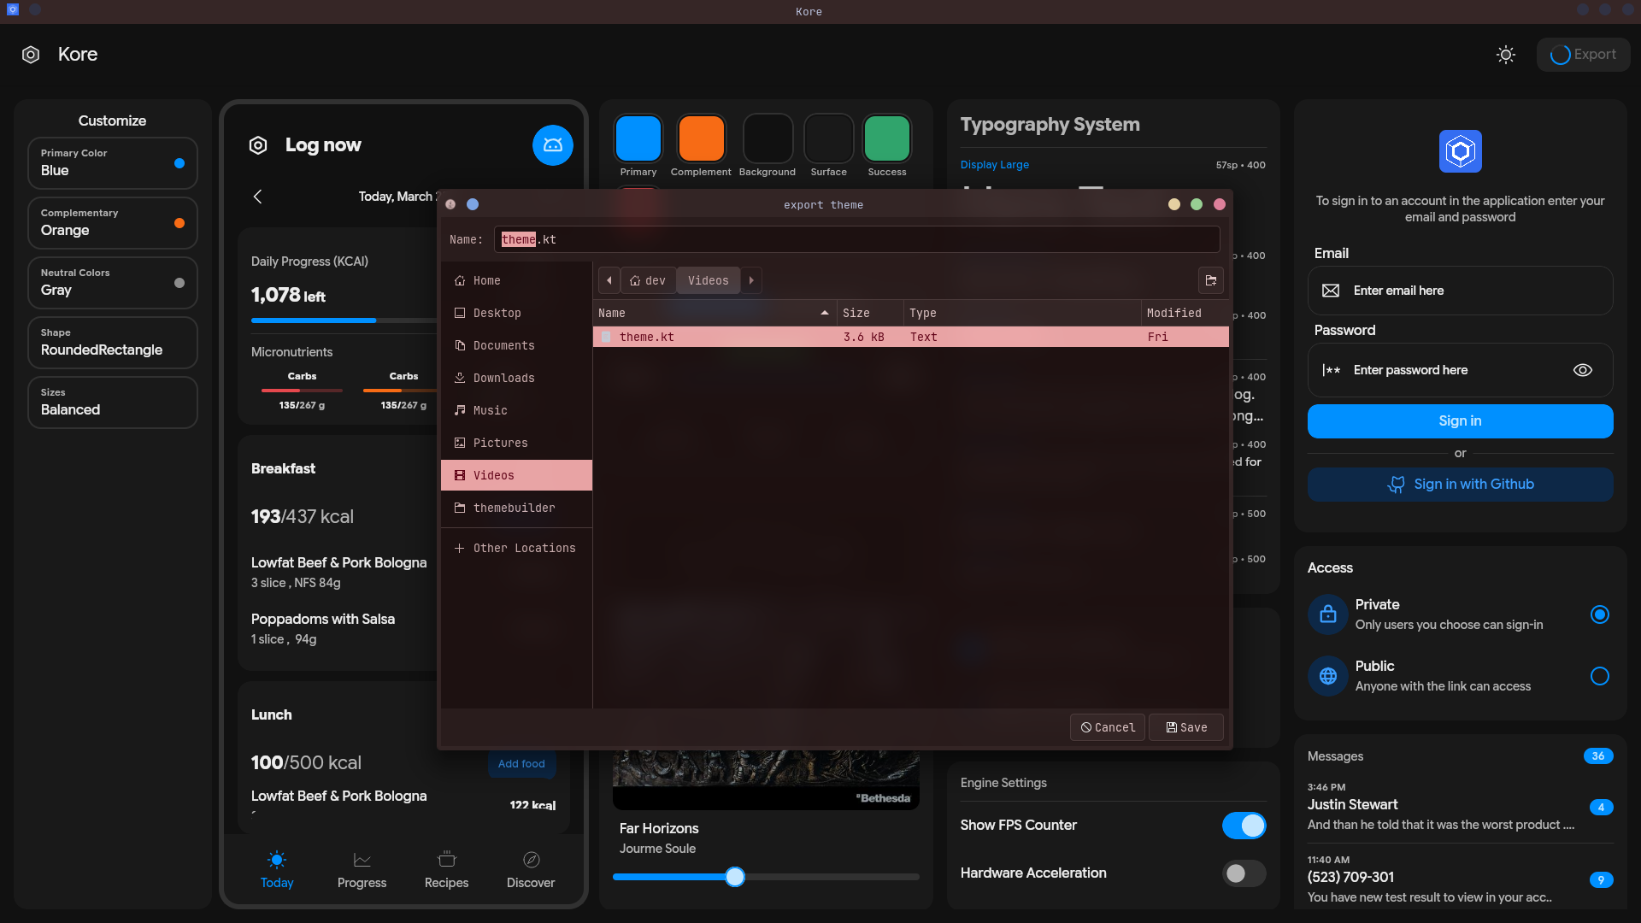Click Save in export theme dialog
Viewport: 1641px width, 923px height.
[x=1186, y=727]
